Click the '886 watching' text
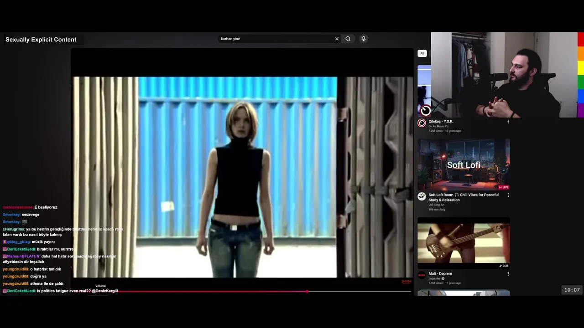Viewport: 584px width, 328px height. click(x=437, y=210)
